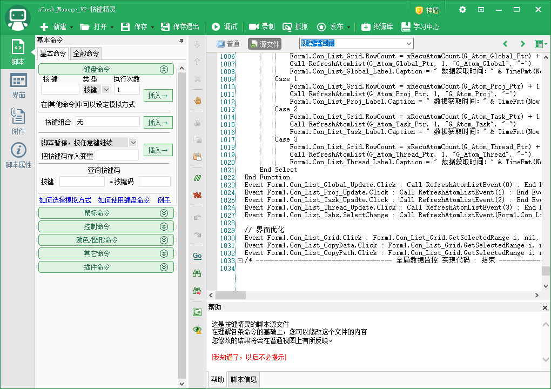Click the green list panel icon
The width and height of the screenshot is (551, 389).
(198, 312)
